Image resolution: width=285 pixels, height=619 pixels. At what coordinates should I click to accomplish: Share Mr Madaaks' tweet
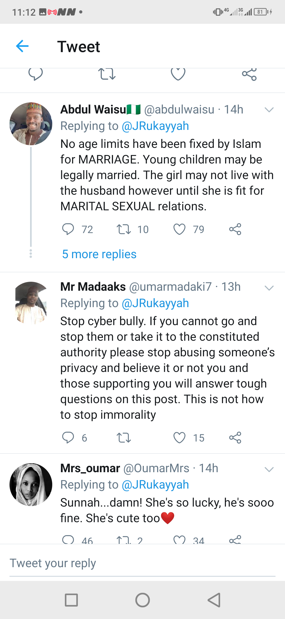pyautogui.click(x=235, y=438)
